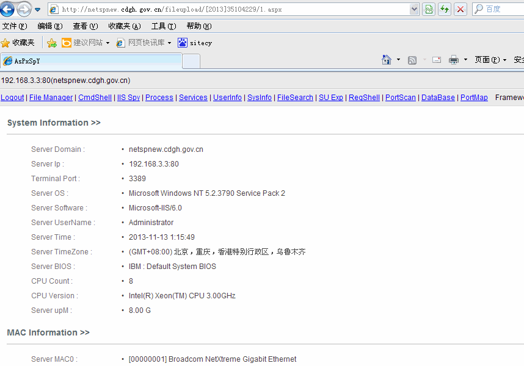This screenshot has height=366, width=524.
Task: Open the 网页快讯库 web slice gallery
Action: pos(140,43)
